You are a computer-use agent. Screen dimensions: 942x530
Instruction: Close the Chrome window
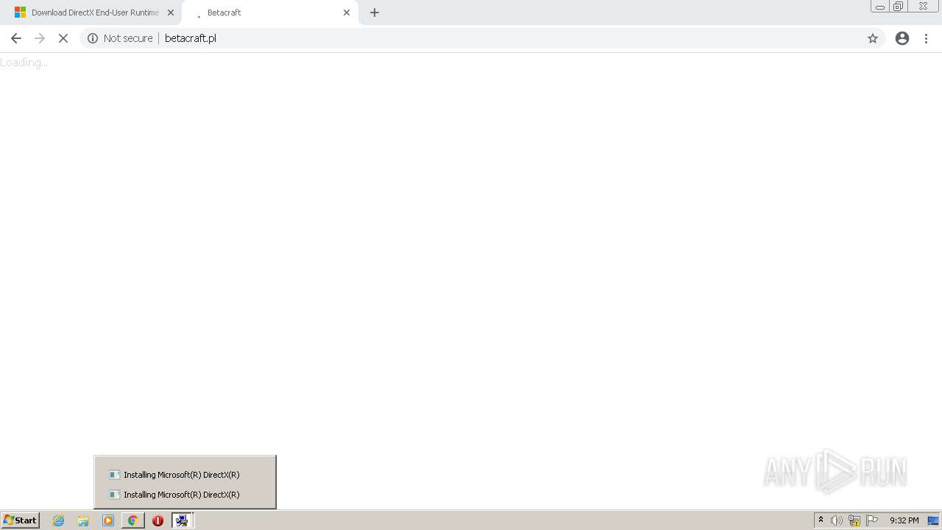click(x=923, y=7)
